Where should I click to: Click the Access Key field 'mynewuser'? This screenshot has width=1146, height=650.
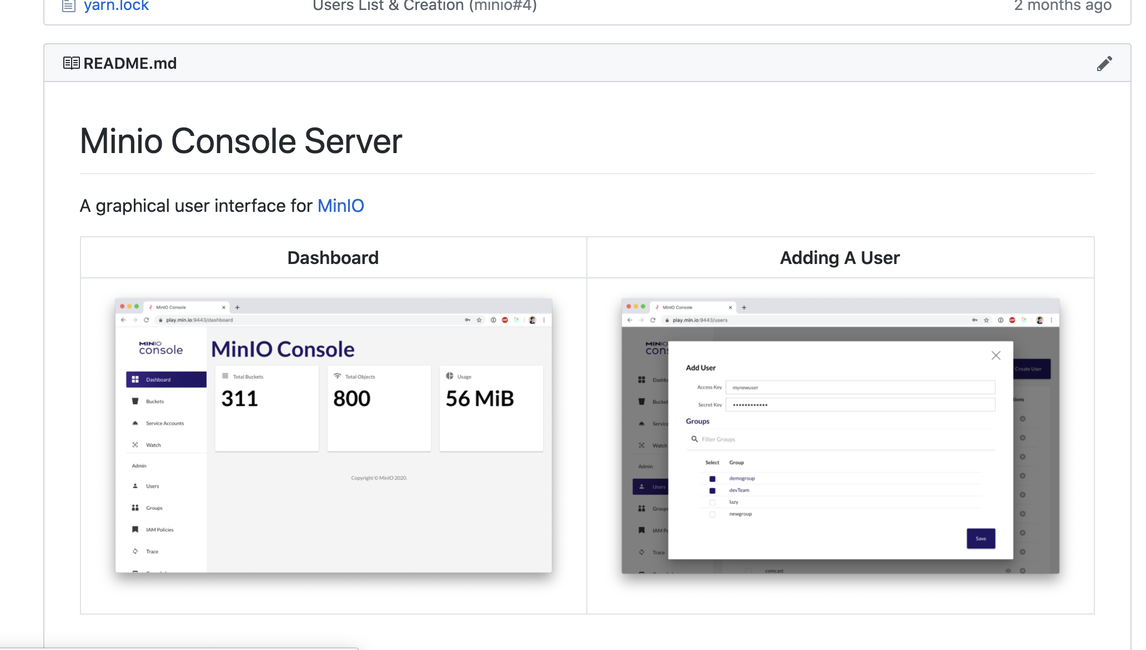coord(861,387)
